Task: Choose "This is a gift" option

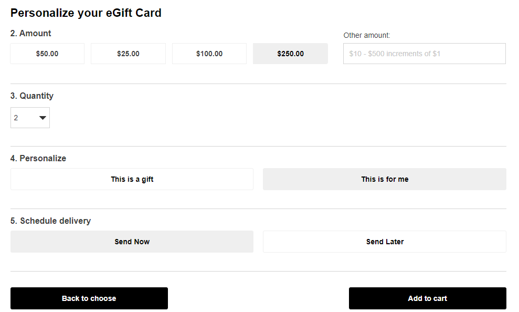Action: coord(132,179)
